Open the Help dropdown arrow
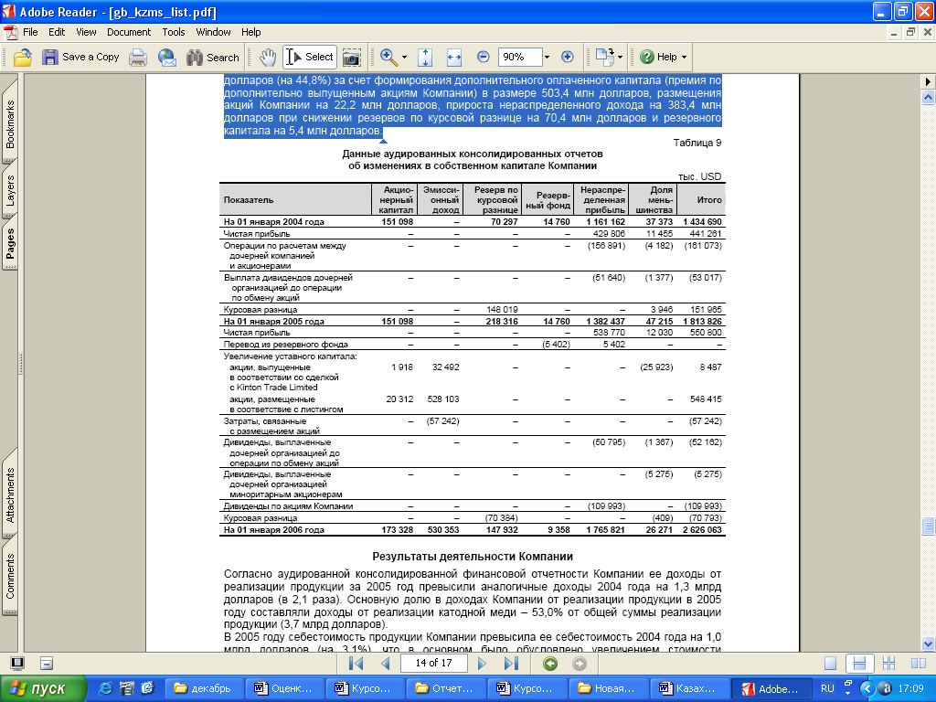 point(684,58)
